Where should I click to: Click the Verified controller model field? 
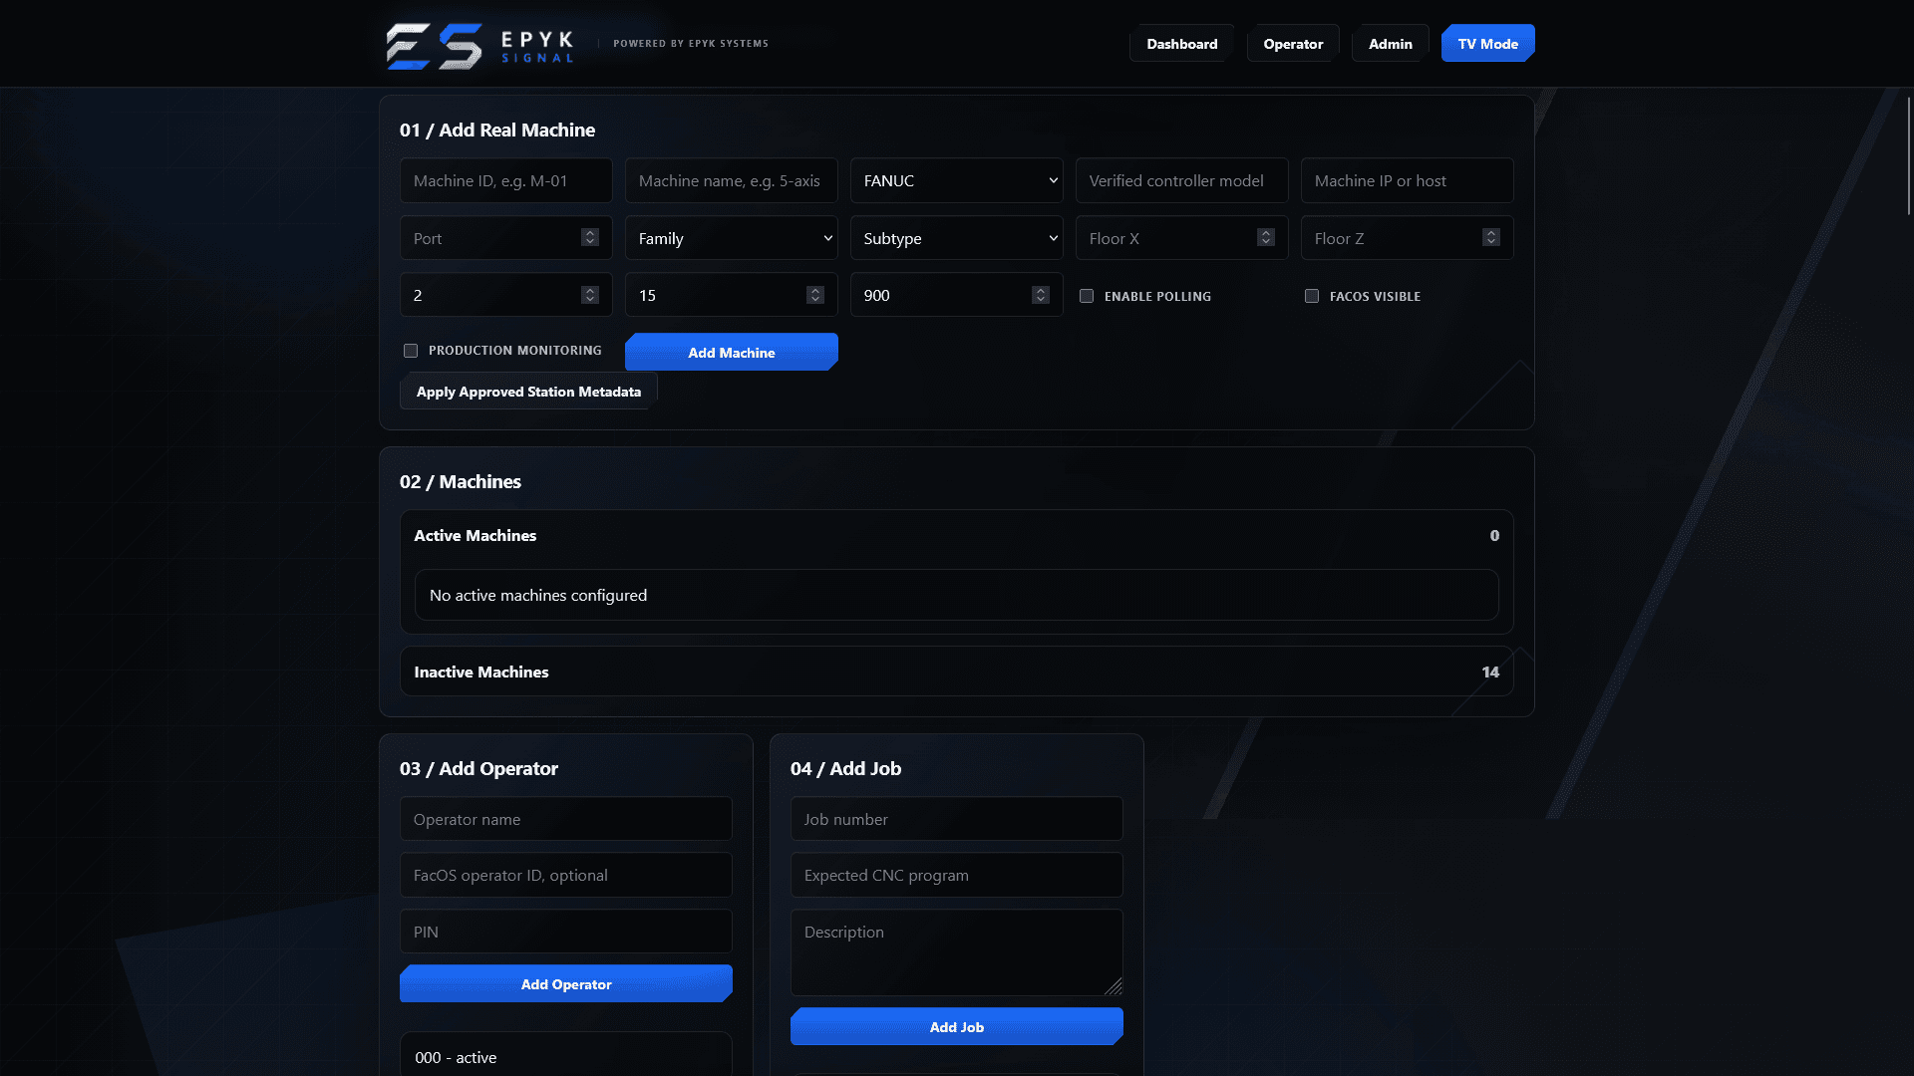click(x=1182, y=180)
